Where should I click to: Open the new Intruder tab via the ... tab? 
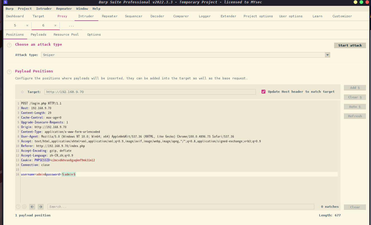click(x=71, y=26)
